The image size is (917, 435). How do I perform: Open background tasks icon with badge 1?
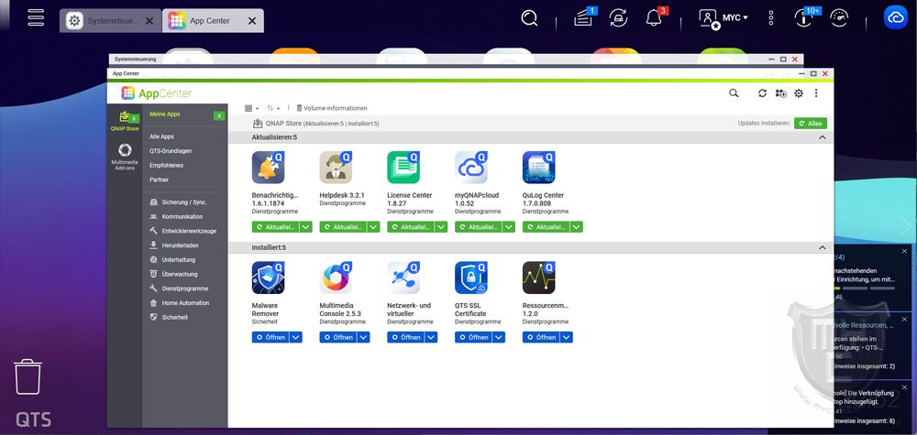click(583, 17)
